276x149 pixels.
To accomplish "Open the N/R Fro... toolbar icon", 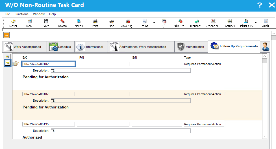I will 180,23.
